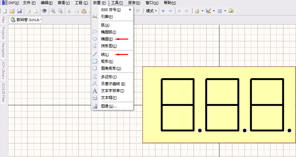
Task: Open dropdown arrow beside grid icon
Action: point(225,11)
